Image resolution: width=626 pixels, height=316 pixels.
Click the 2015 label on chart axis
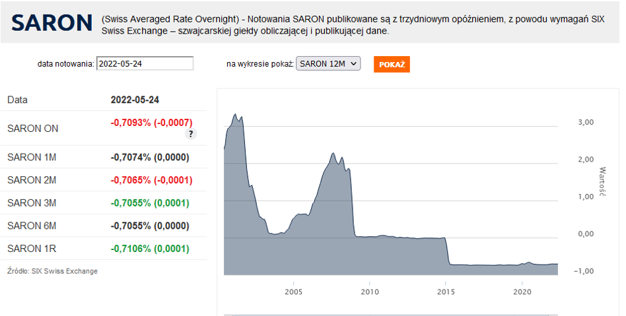pyautogui.click(x=446, y=292)
